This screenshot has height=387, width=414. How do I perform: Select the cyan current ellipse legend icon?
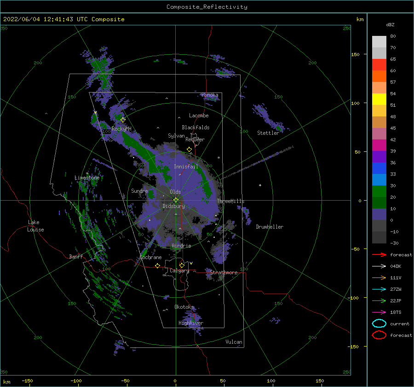pos(379,323)
